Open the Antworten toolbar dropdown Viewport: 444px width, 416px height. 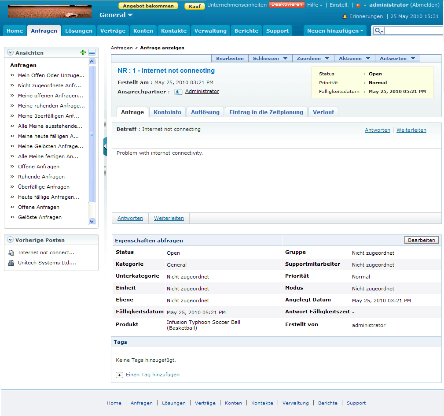(x=397, y=59)
